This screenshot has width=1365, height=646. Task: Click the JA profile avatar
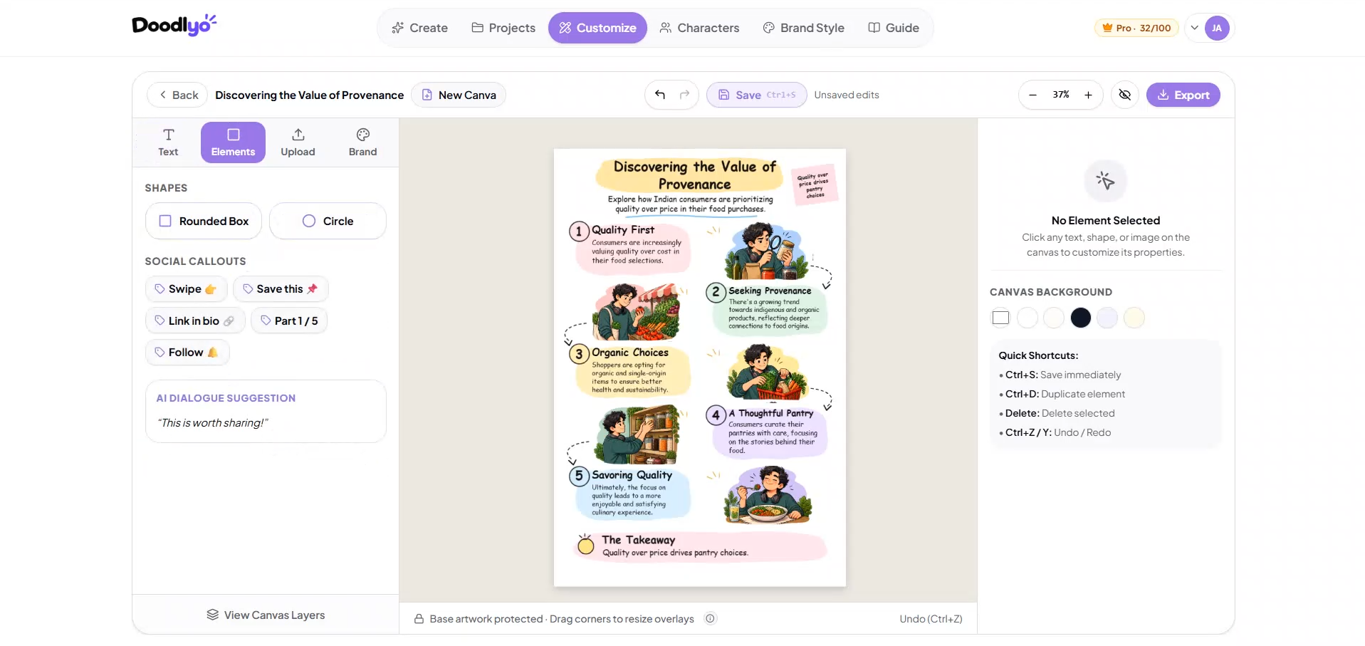click(x=1217, y=28)
